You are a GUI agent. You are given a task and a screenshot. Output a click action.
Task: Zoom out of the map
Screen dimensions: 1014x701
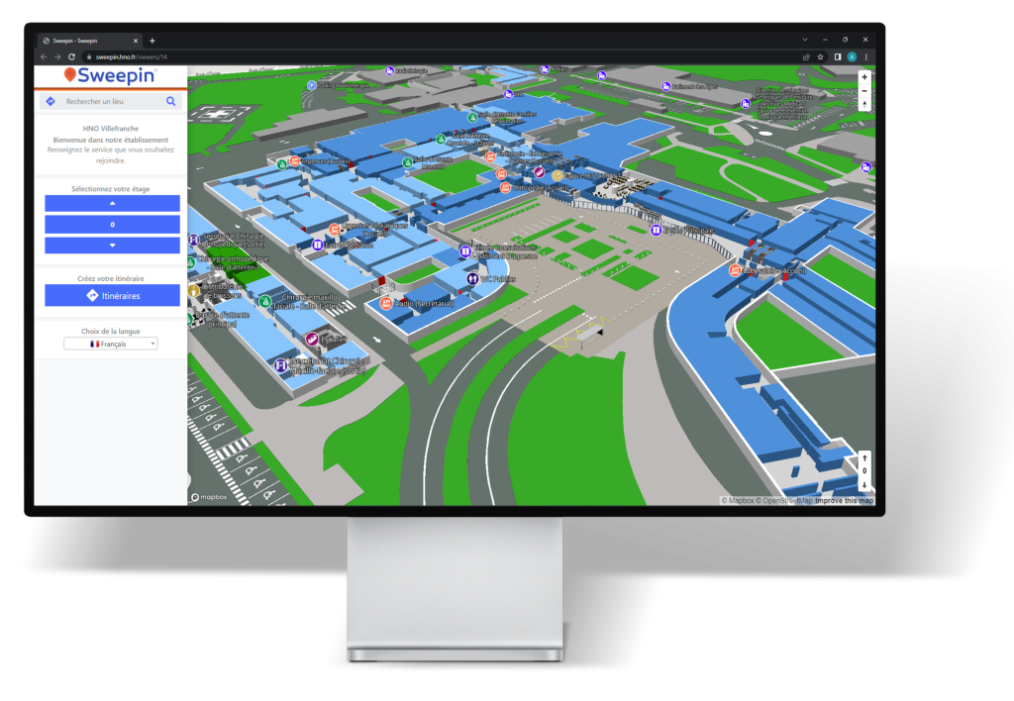pos(864,91)
